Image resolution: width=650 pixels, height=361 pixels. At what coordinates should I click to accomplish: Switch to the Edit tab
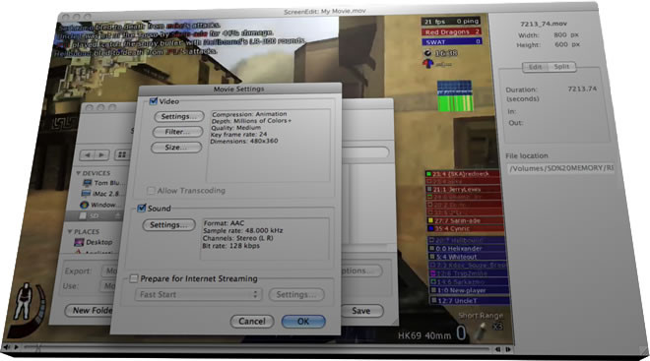point(535,67)
